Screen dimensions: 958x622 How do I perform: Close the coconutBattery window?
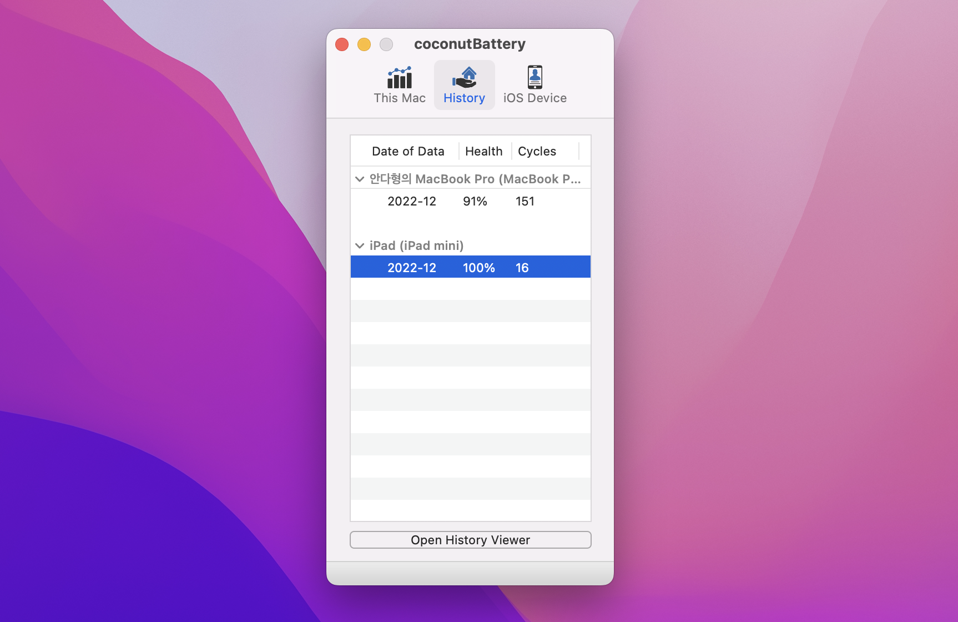[x=342, y=44]
